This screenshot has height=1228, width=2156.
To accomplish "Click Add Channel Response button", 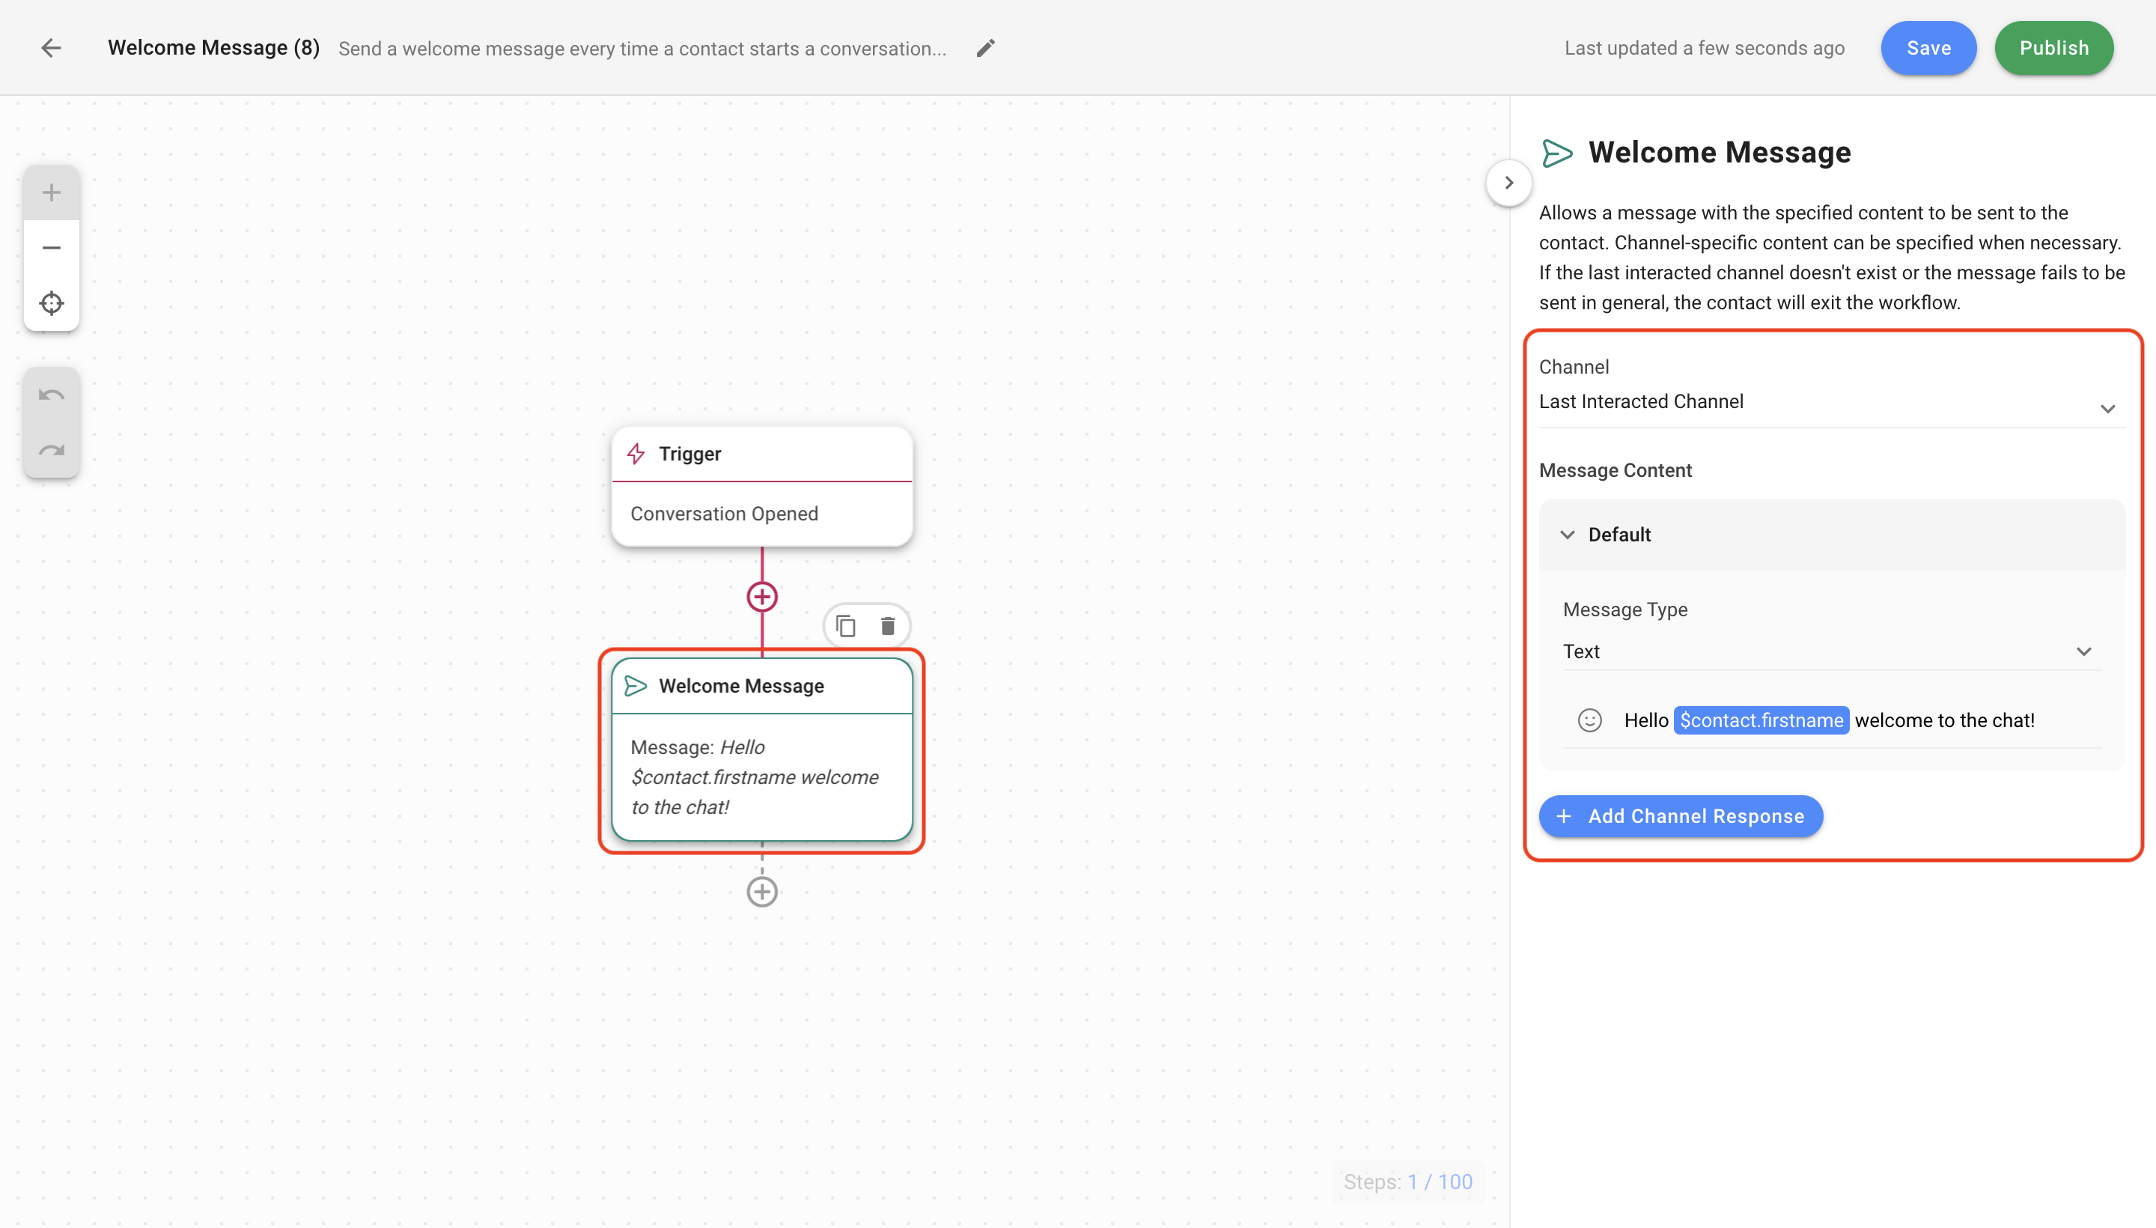I will pyautogui.click(x=1680, y=816).
